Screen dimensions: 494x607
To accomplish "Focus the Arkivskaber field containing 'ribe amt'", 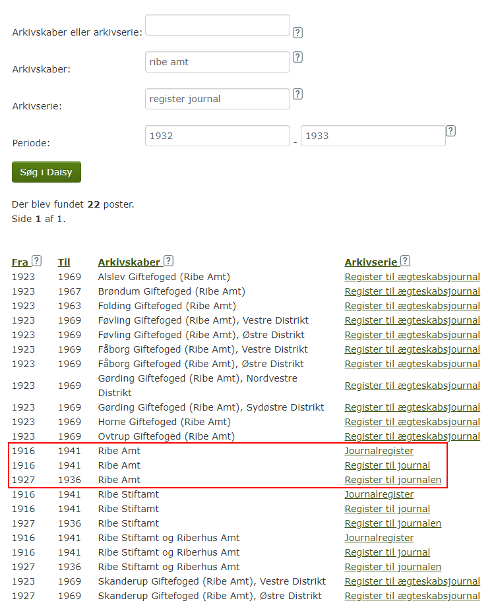I will point(218,62).
